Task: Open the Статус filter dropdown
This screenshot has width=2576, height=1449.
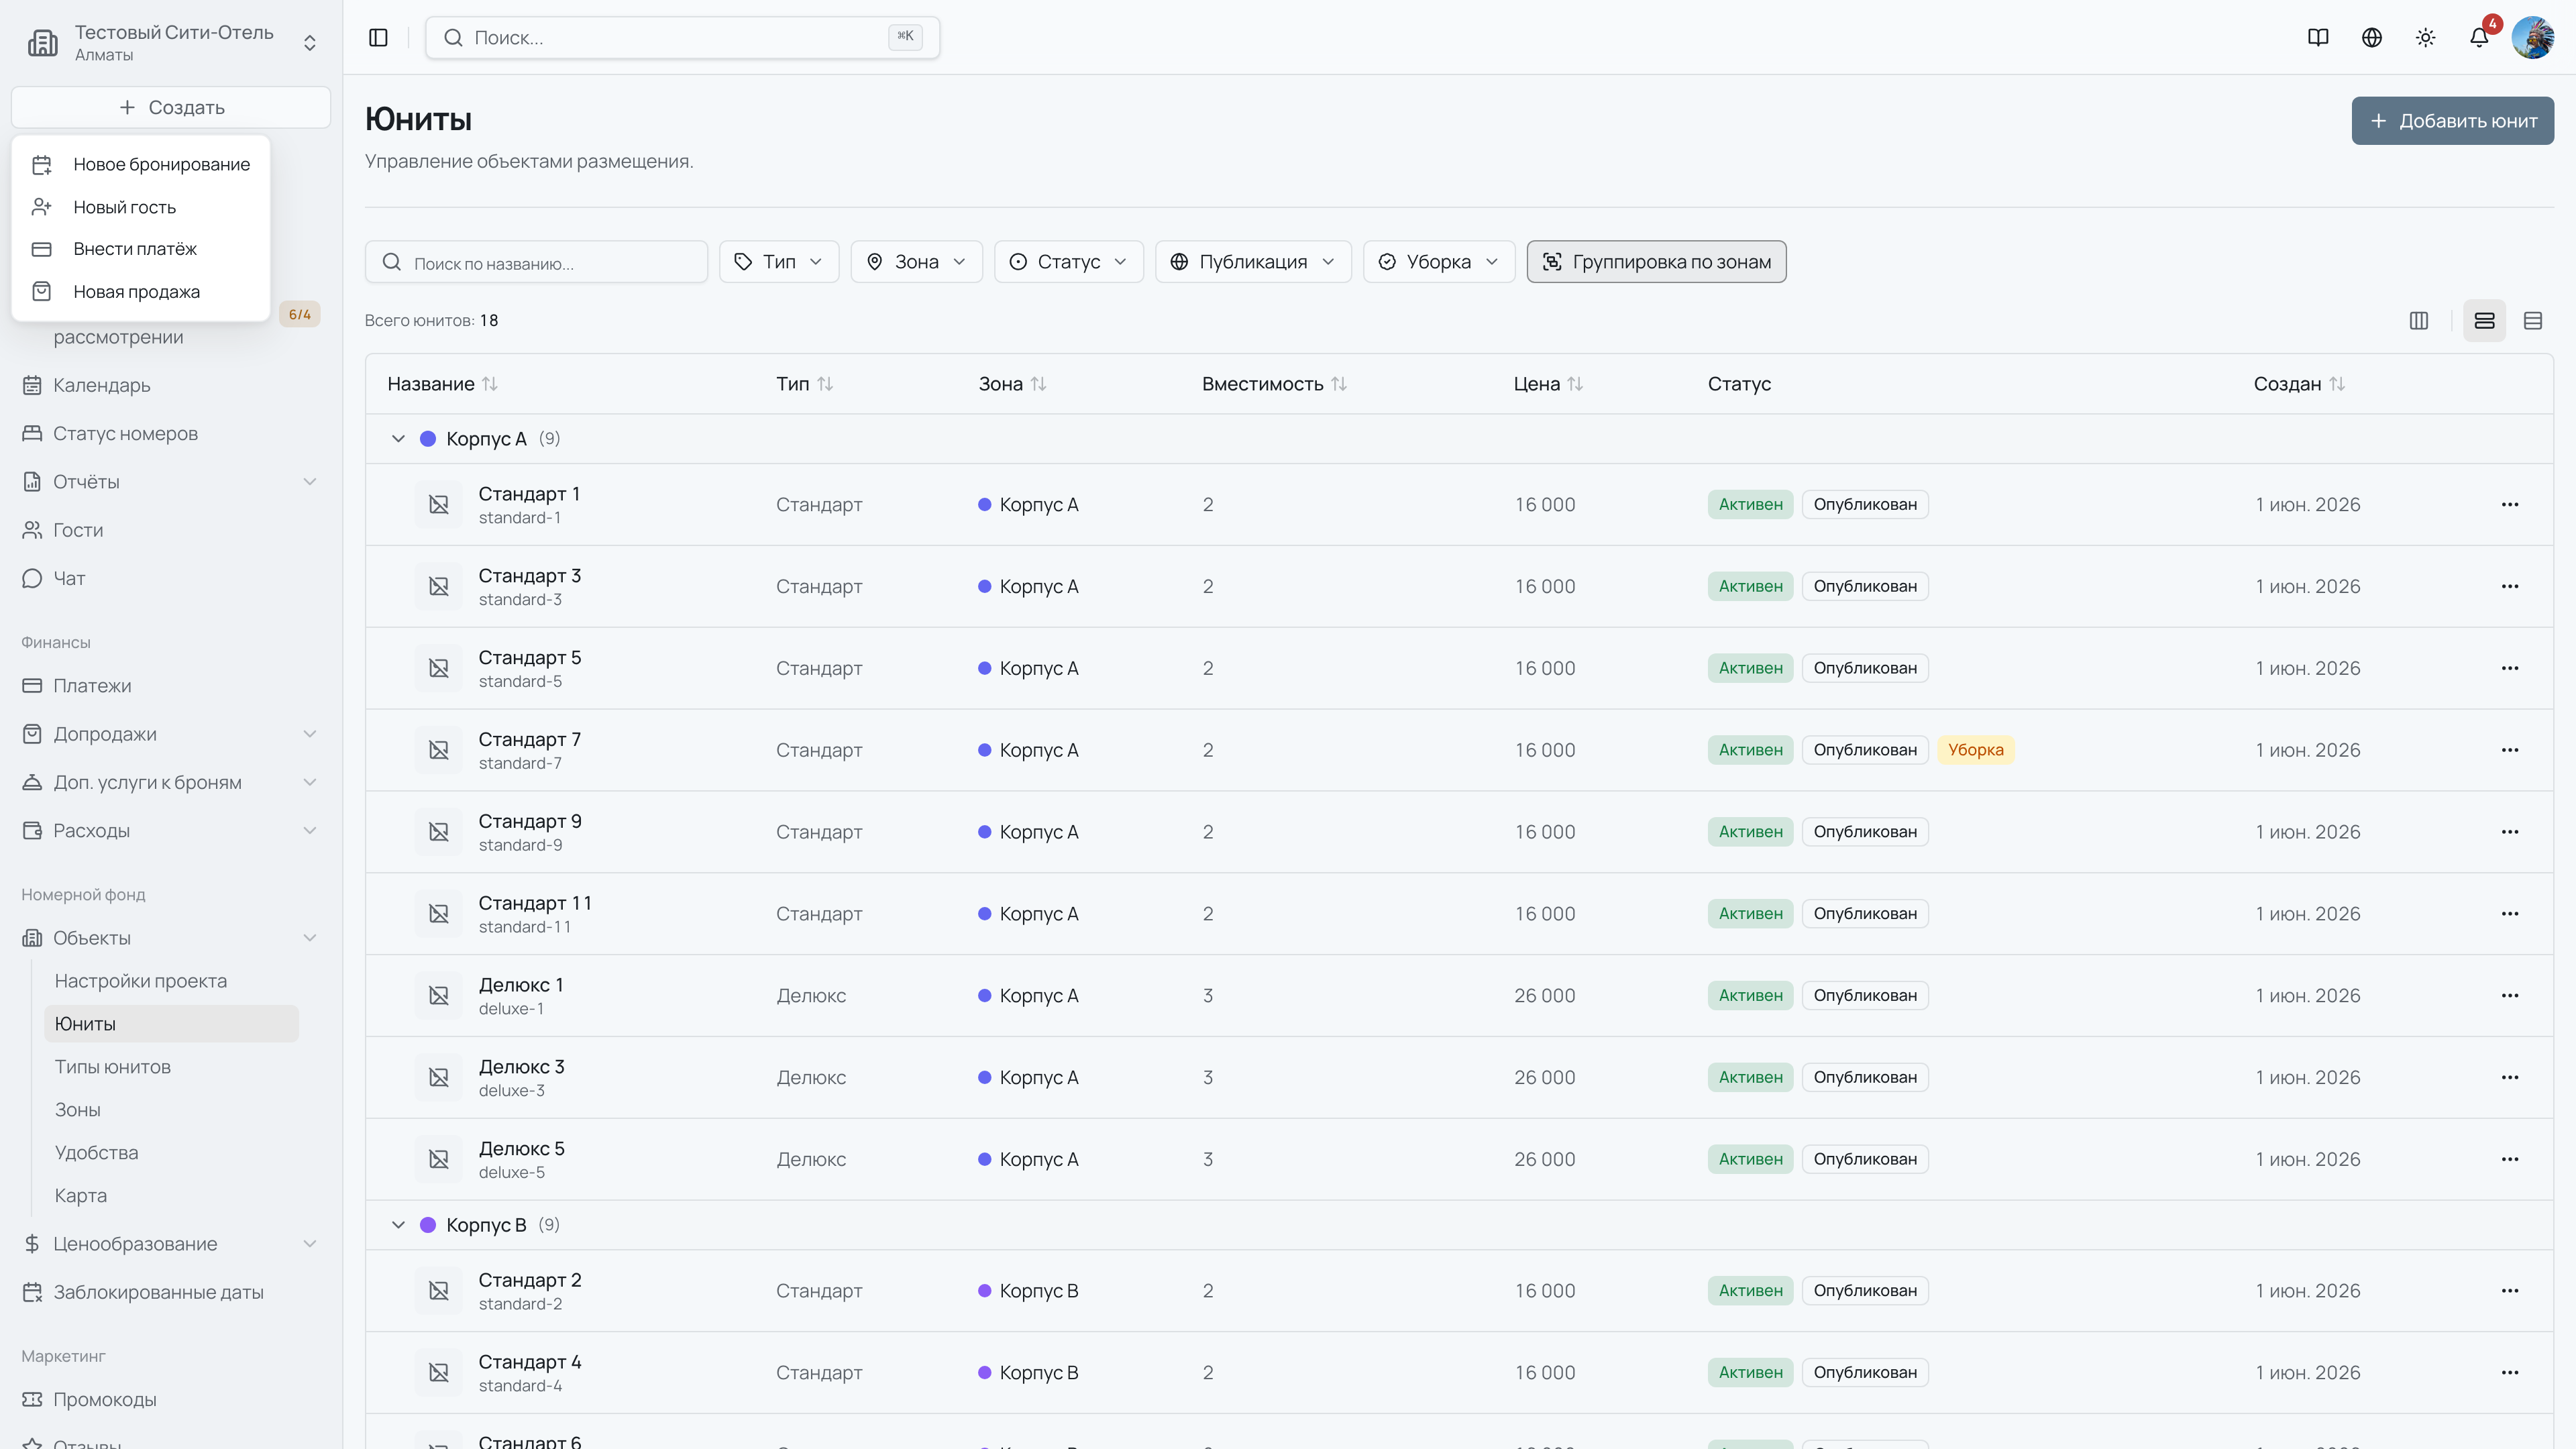Action: point(1069,261)
